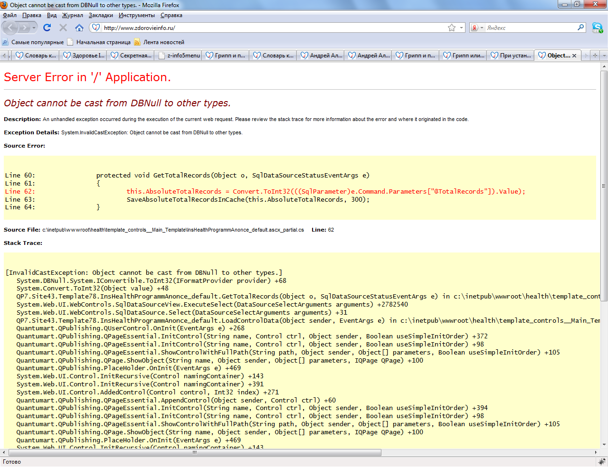The width and height of the screenshot is (608, 467).
Task: Click the Reload page icon
Action: [x=47, y=28]
